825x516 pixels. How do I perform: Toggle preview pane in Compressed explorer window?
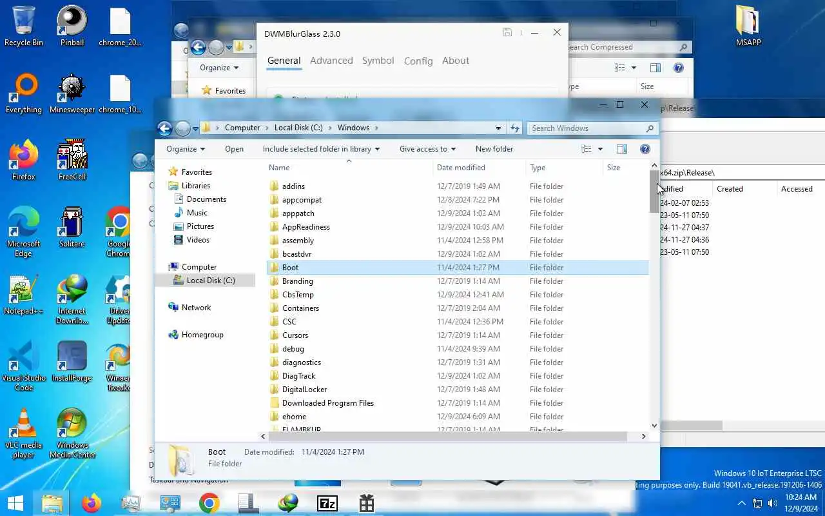pos(655,68)
